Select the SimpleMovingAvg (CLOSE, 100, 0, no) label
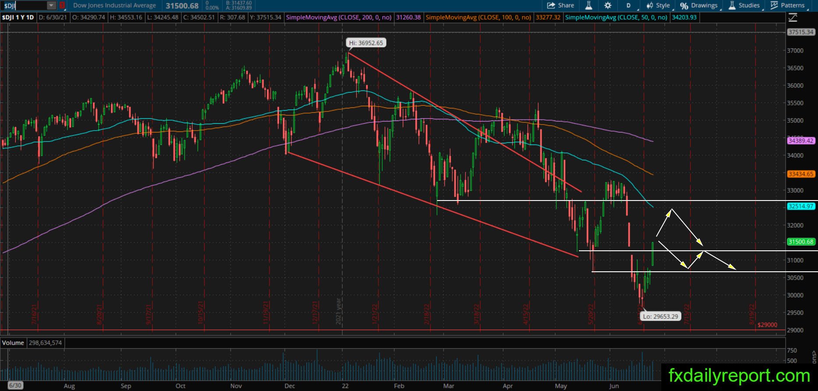The image size is (818, 391). pyautogui.click(x=479, y=17)
